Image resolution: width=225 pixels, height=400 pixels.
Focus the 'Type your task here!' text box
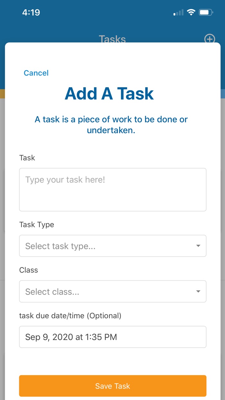[113, 190]
